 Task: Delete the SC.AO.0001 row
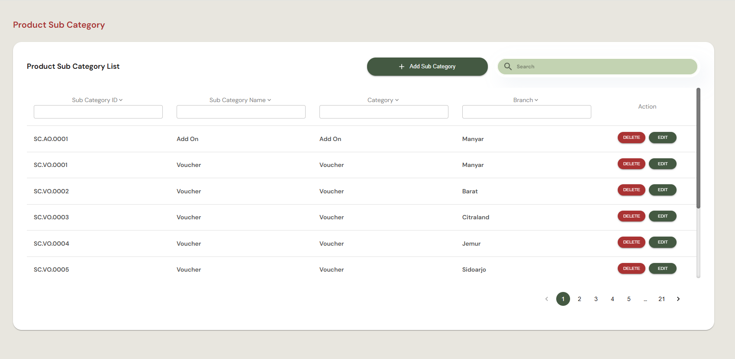click(632, 138)
